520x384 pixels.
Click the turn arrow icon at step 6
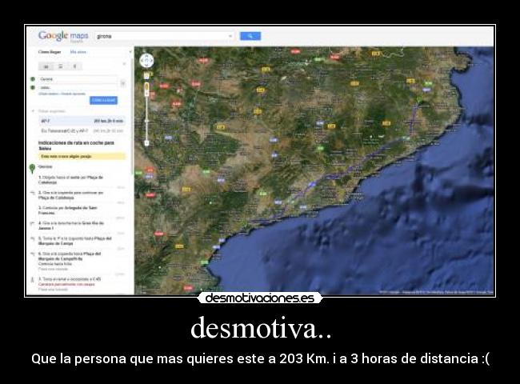tap(33, 254)
